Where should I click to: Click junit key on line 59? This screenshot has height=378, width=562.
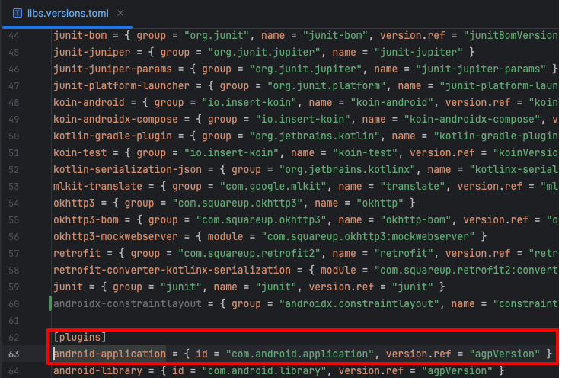68,287
